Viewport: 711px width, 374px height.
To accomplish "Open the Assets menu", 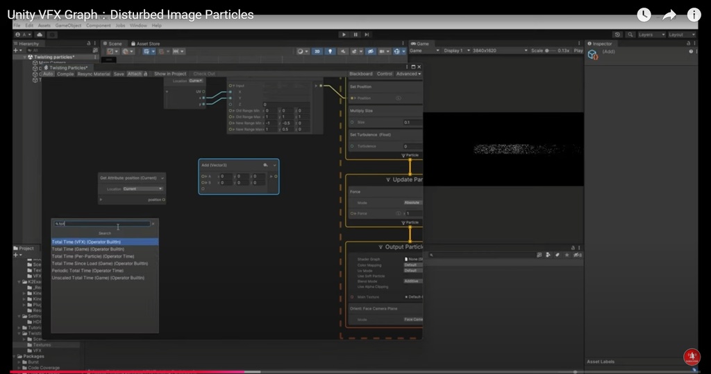I will [44, 26].
